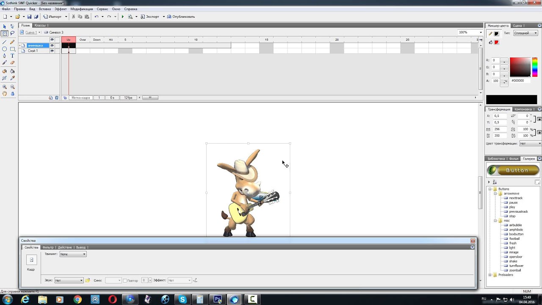
Task: Select the eyedropper tool
Action: point(12,78)
